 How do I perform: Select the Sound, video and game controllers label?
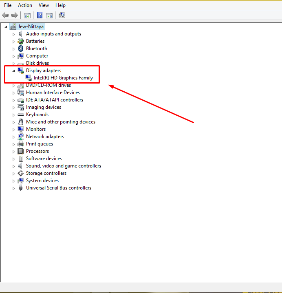coord(64,166)
